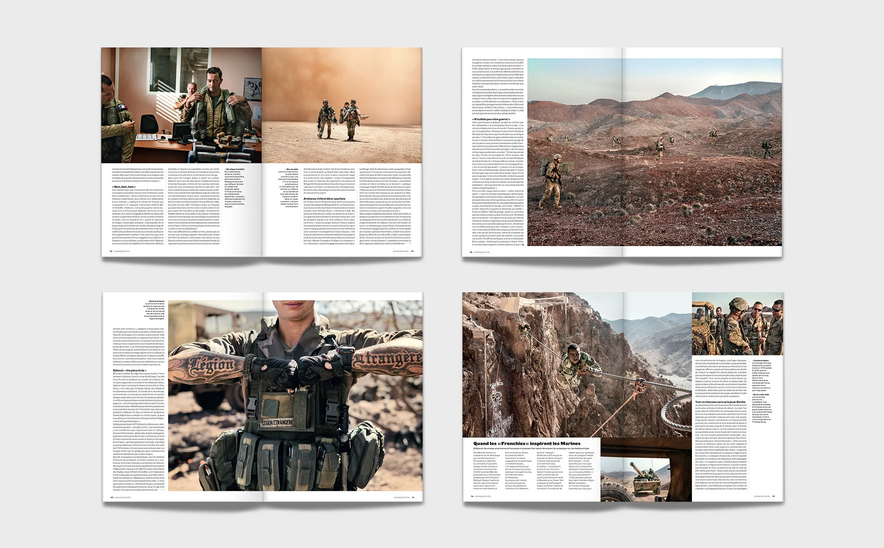
Task: Click the subtitle beginning 'À Djibouti, les armées américaines'
Action: click(x=531, y=448)
